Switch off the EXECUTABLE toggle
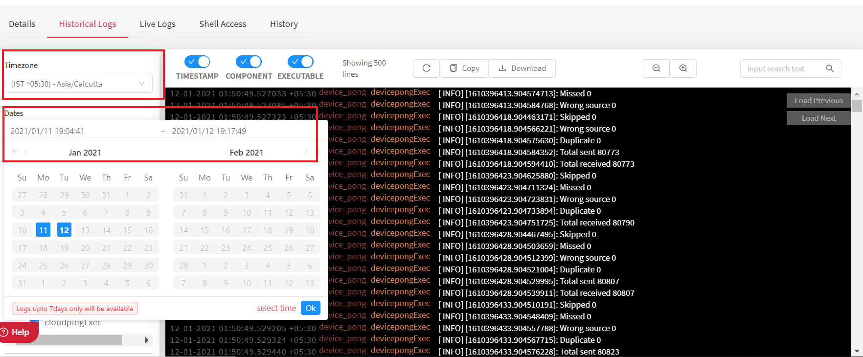863x357 pixels. [300, 62]
